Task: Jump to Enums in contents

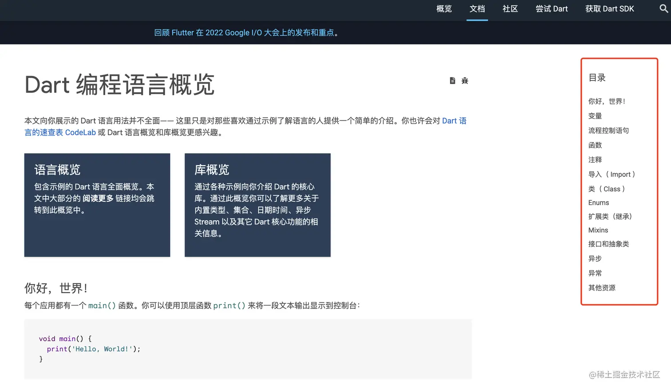Action: click(x=599, y=203)
